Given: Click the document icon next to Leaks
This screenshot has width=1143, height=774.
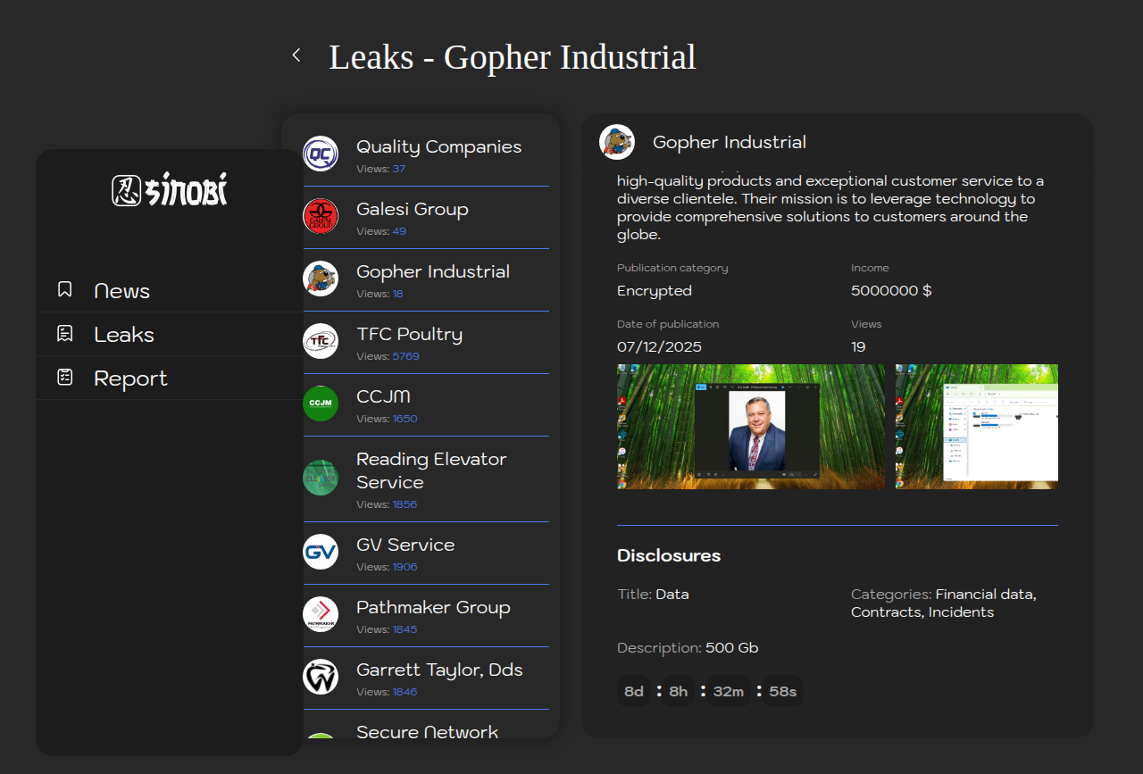Looking at the screenshot, I should pos(64,334).
